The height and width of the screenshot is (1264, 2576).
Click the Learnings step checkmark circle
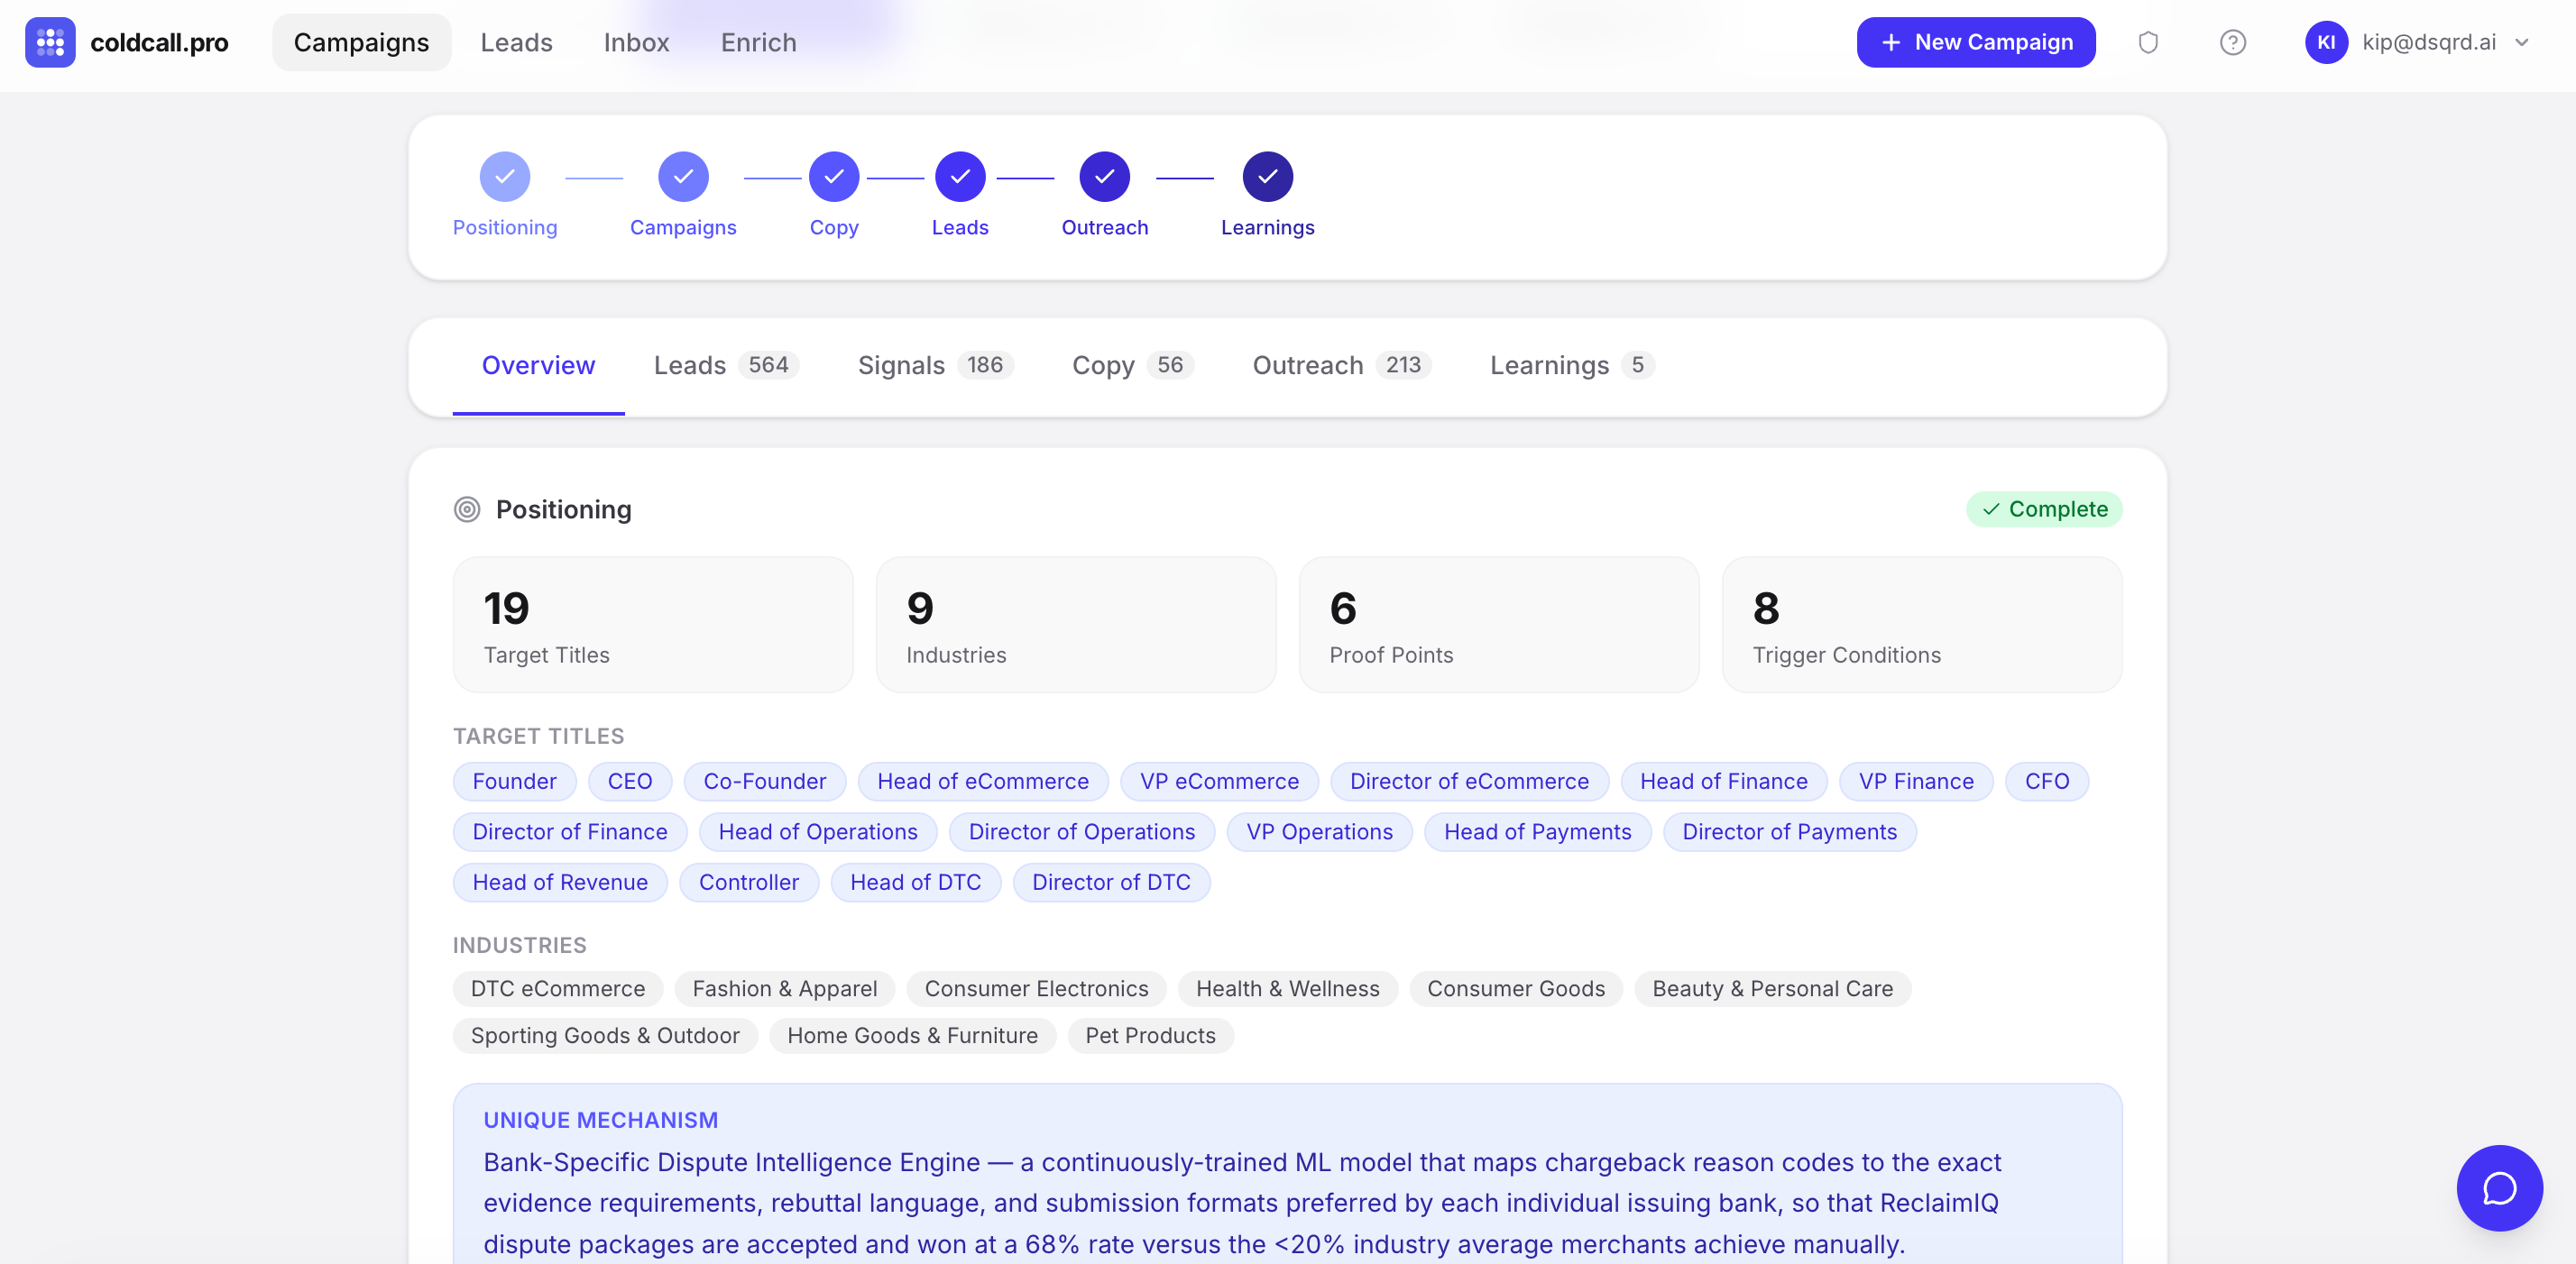coord(1267,177)
